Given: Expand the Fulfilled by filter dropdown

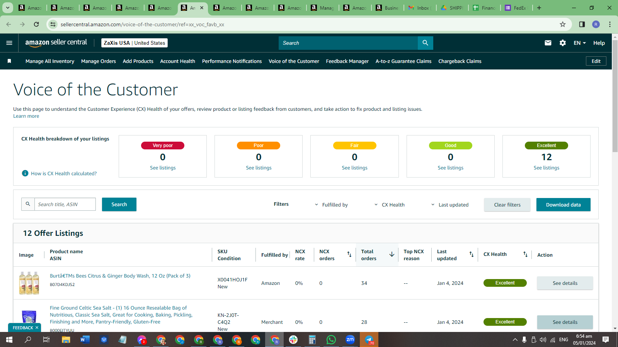Looking at the screenshot, I should coord(331,205).
